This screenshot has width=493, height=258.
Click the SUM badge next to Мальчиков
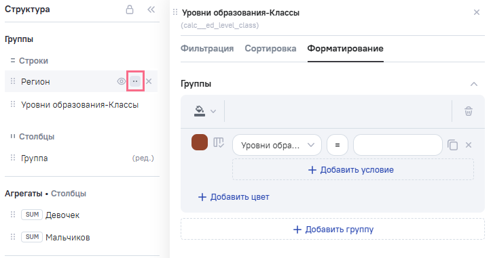[x=32, y=237]
